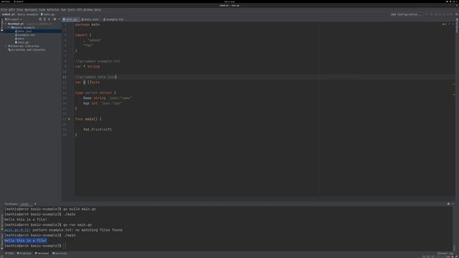459x258 pixels.
Task: Click the highlighted 'Hello this is a file!' output
Action: click(26, 241)
